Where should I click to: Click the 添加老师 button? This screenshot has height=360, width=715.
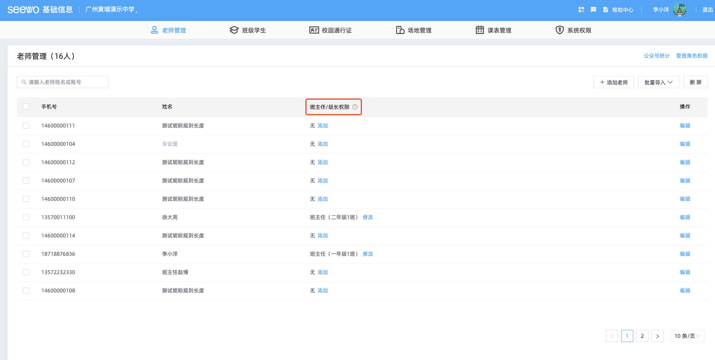[x=613, y=82]
